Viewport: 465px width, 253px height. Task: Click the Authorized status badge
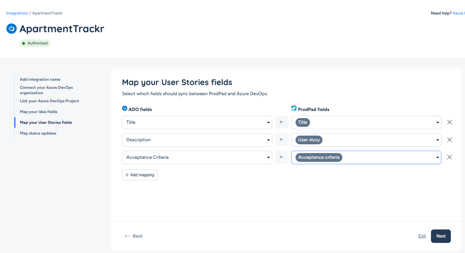[35, 43]
